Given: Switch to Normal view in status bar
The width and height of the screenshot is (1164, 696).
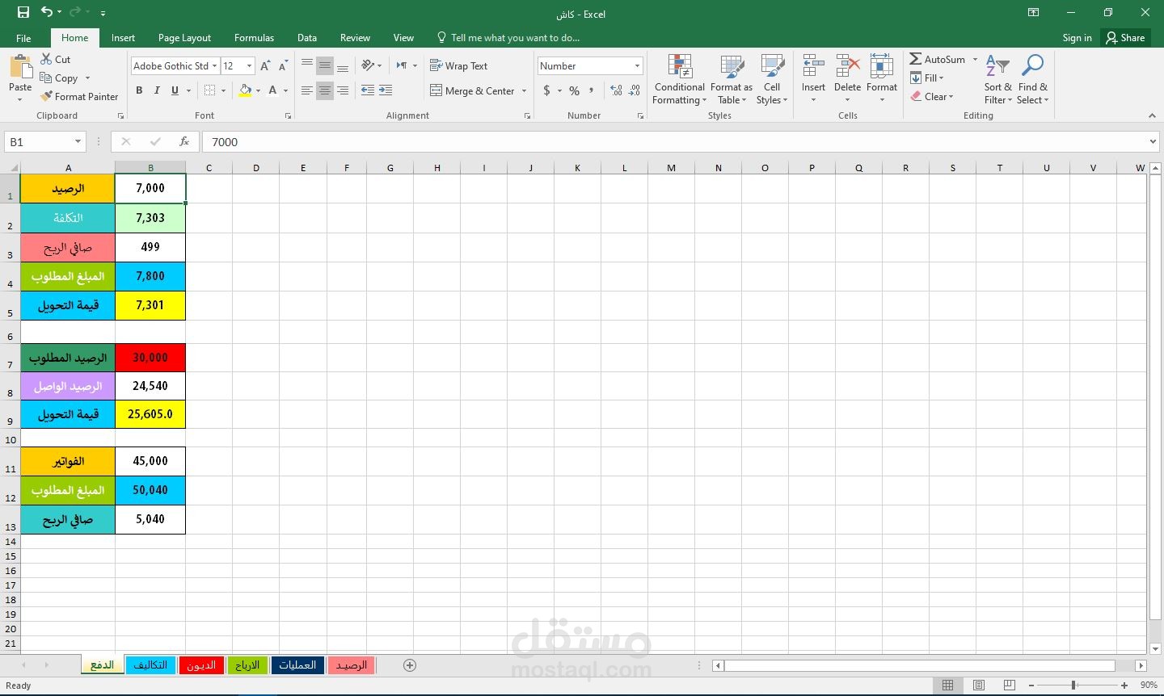Looking at the screenshot, I should pyautogui.click(x=947, y=685).
